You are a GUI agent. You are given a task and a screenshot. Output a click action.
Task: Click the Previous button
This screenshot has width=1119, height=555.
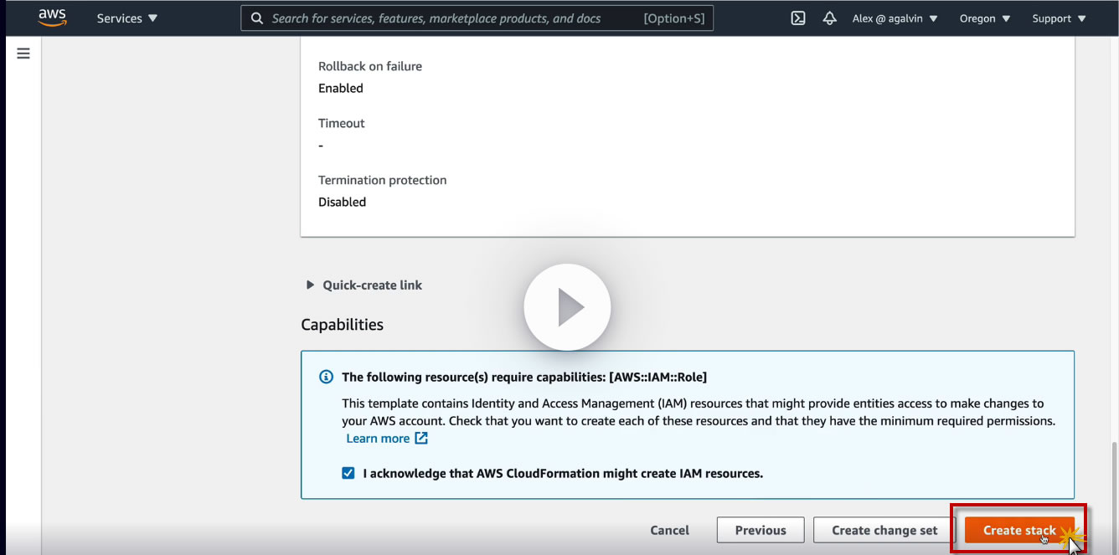(x=761, y=530)
